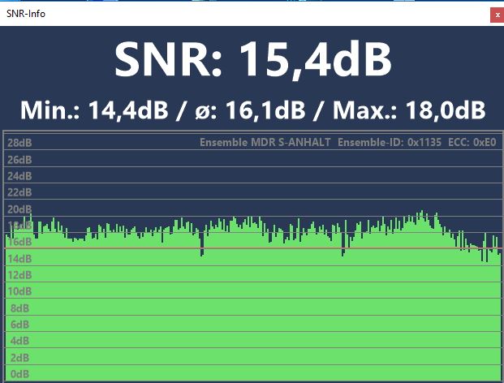Click the 2dB axis label
Image resolution: width=504 pixels, height=383 pixels.
[x=17, y=358]
